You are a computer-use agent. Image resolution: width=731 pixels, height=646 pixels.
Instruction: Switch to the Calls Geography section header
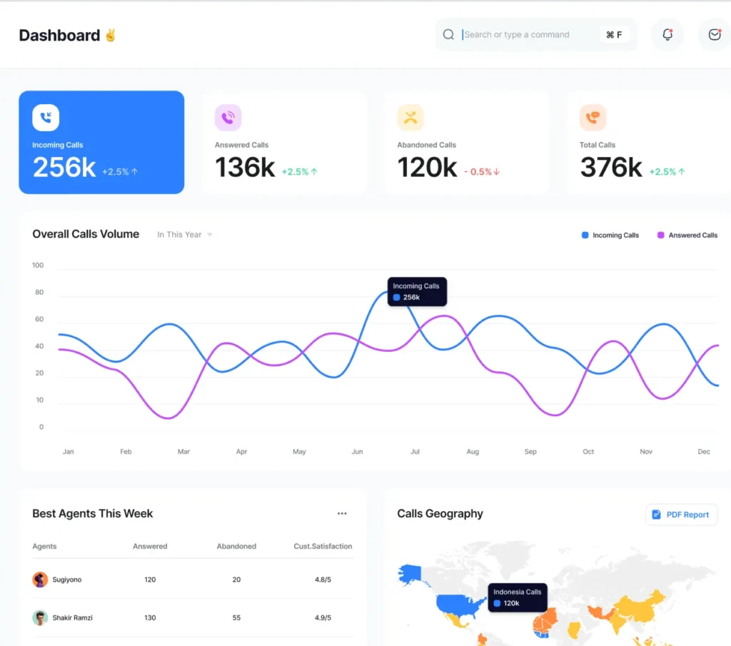point(440,513)
